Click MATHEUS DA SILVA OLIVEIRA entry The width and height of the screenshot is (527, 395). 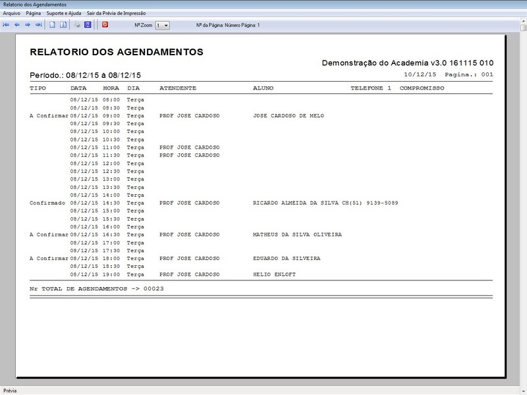click(x=297, y=234)
